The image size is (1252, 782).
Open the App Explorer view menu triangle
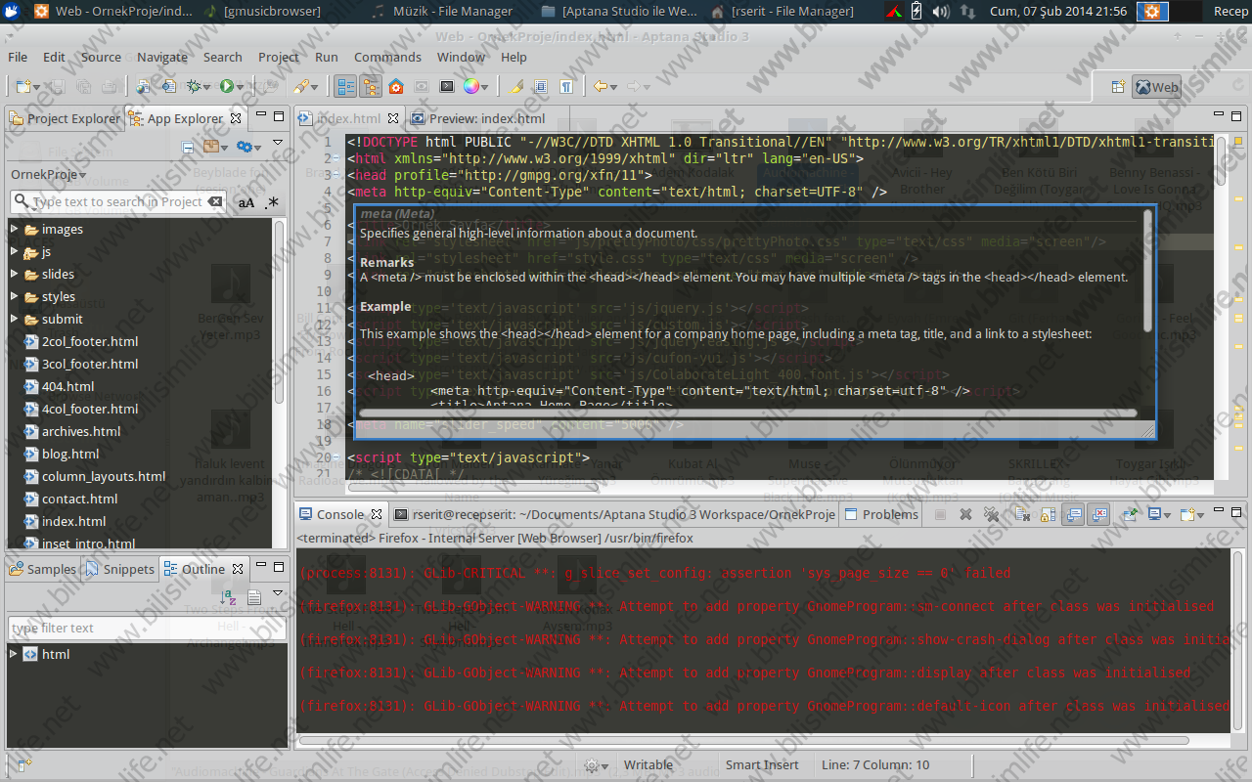278,143
